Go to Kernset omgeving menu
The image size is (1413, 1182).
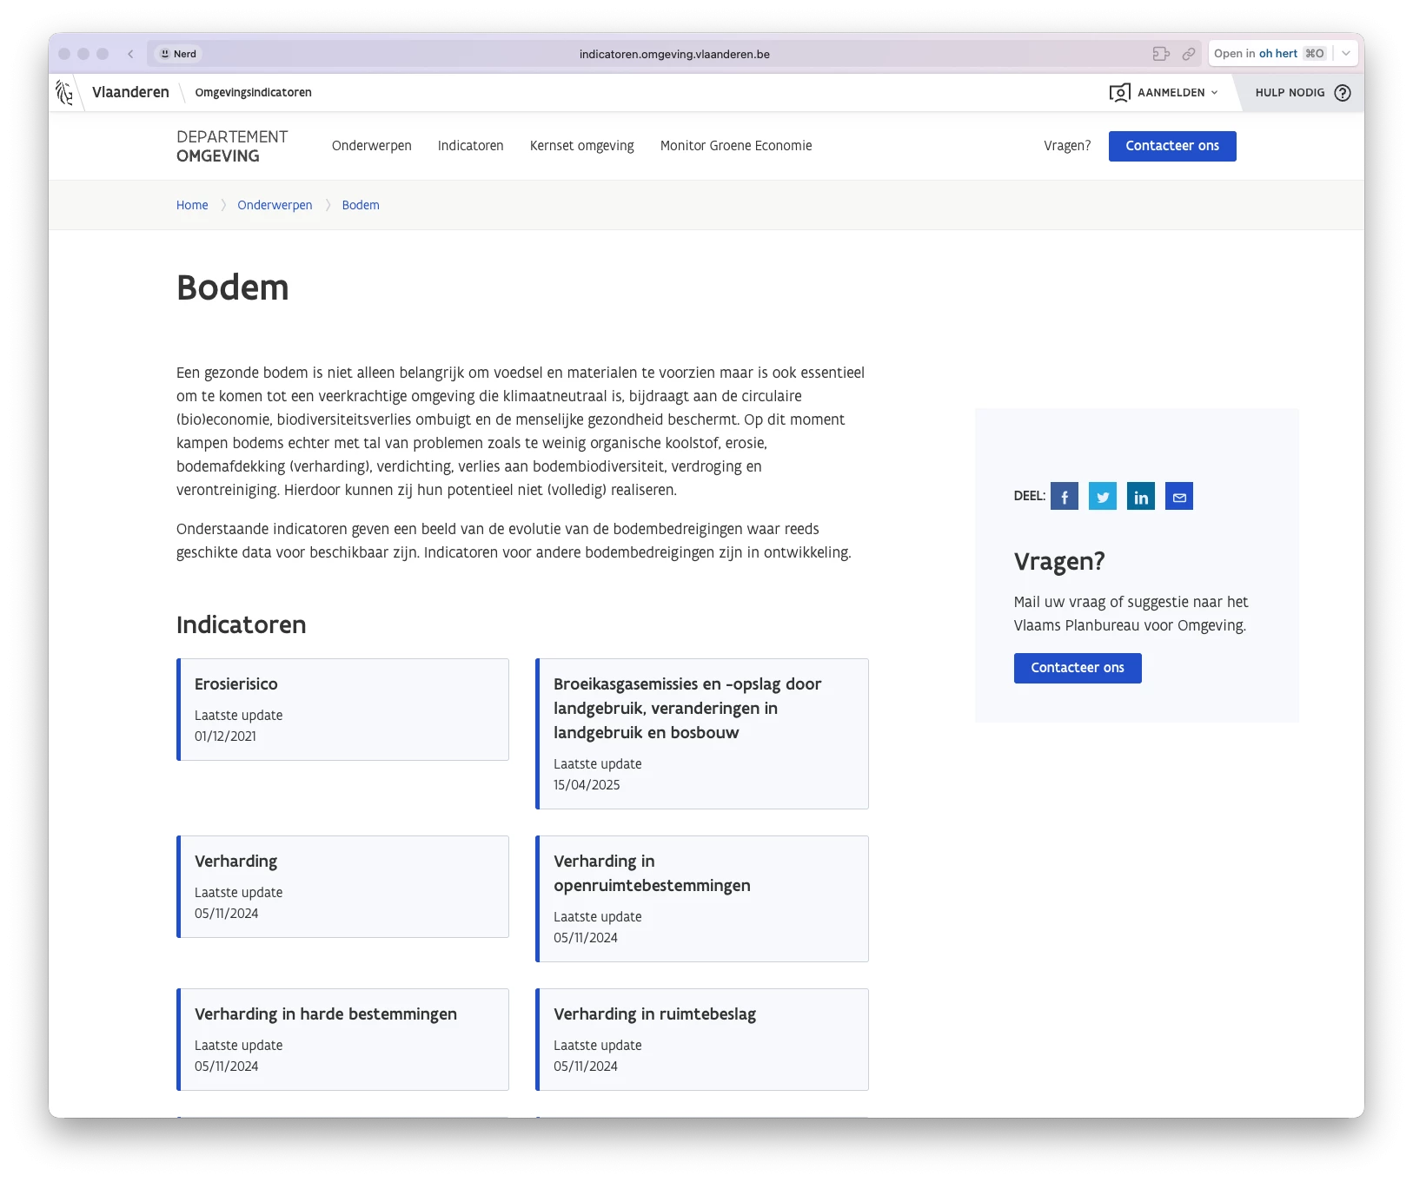coord(581,146)
